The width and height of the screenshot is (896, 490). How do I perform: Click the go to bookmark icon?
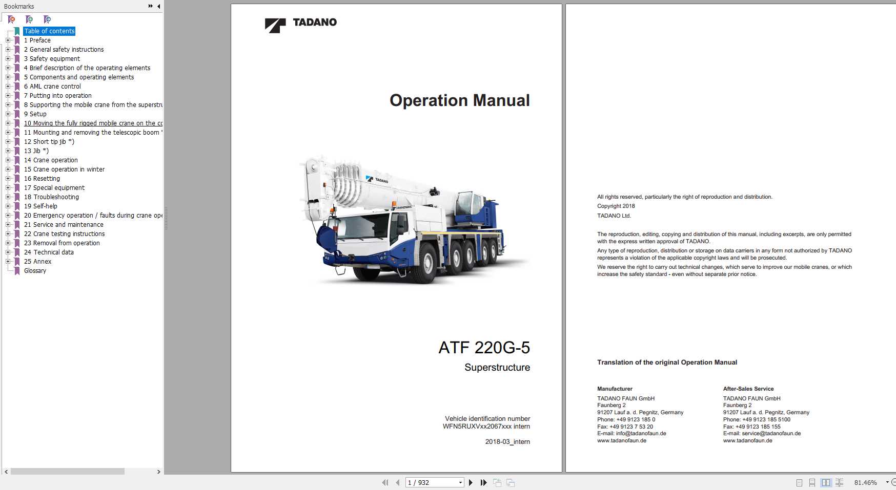coord(47,19)
